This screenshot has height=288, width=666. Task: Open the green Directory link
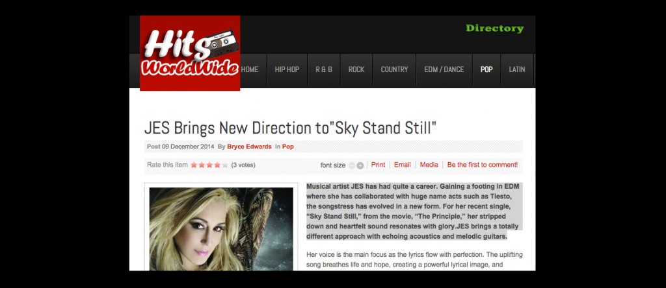click(495, 29)
